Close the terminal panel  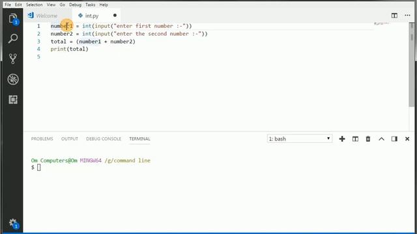point(407,138)
